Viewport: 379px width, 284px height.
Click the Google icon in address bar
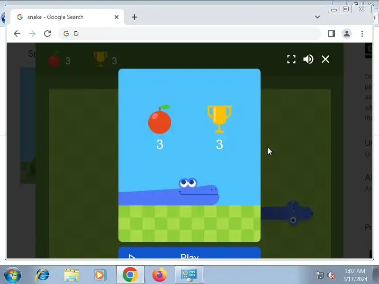tap(66, 34)
